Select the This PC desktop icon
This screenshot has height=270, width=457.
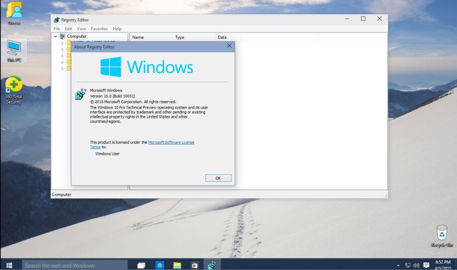14,51
